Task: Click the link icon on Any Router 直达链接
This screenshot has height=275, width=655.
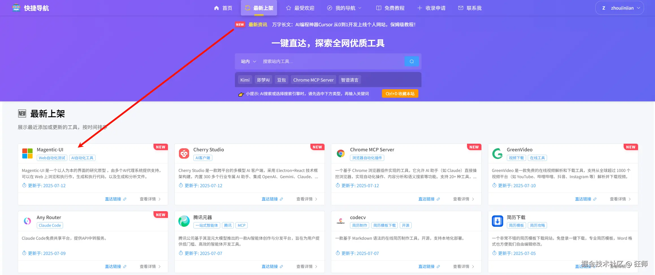Action: pyautogui.click(x=125, y=267)
